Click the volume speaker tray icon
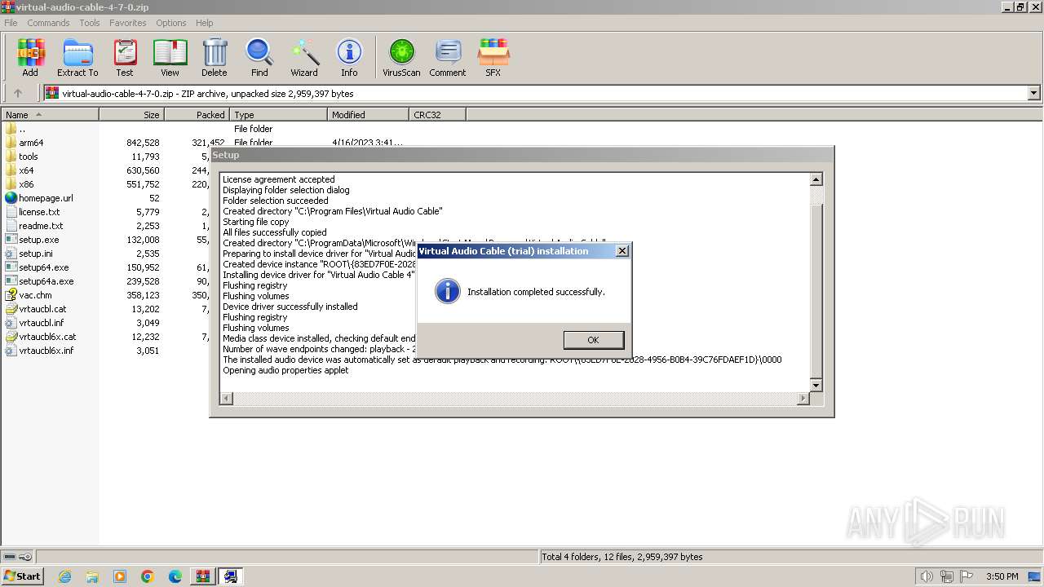 coord(927,576)
